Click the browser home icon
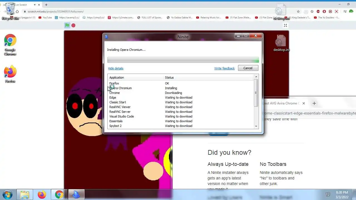 click(x=17, y=11)
